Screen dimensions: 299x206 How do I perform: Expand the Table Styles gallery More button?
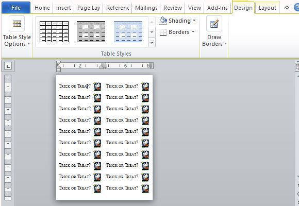click(x=152, y=42)
